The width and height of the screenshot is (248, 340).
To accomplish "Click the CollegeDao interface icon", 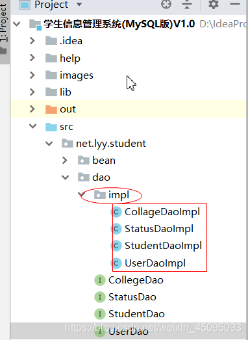I will click(100, 280).
